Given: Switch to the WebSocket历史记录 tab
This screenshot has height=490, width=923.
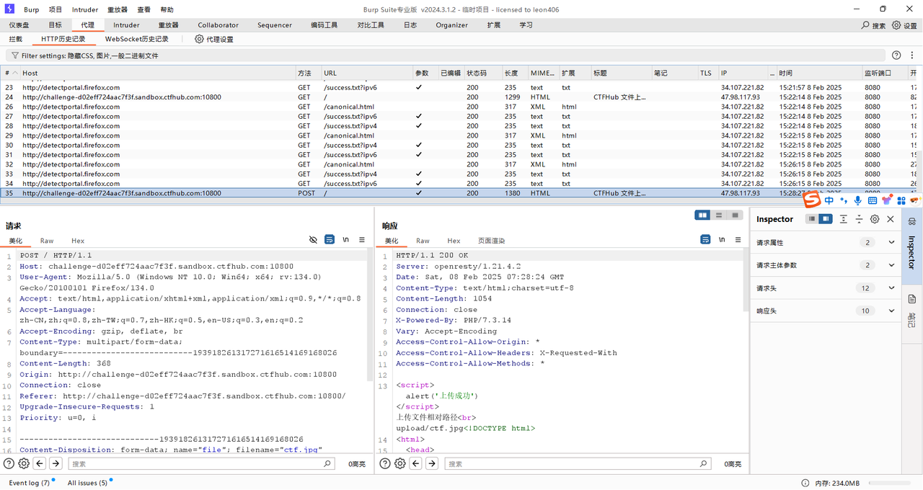Looking at the screenshot, I should [x=136, y=39].
